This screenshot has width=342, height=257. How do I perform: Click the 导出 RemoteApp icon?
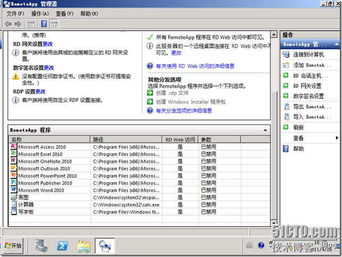coord(286,107)
